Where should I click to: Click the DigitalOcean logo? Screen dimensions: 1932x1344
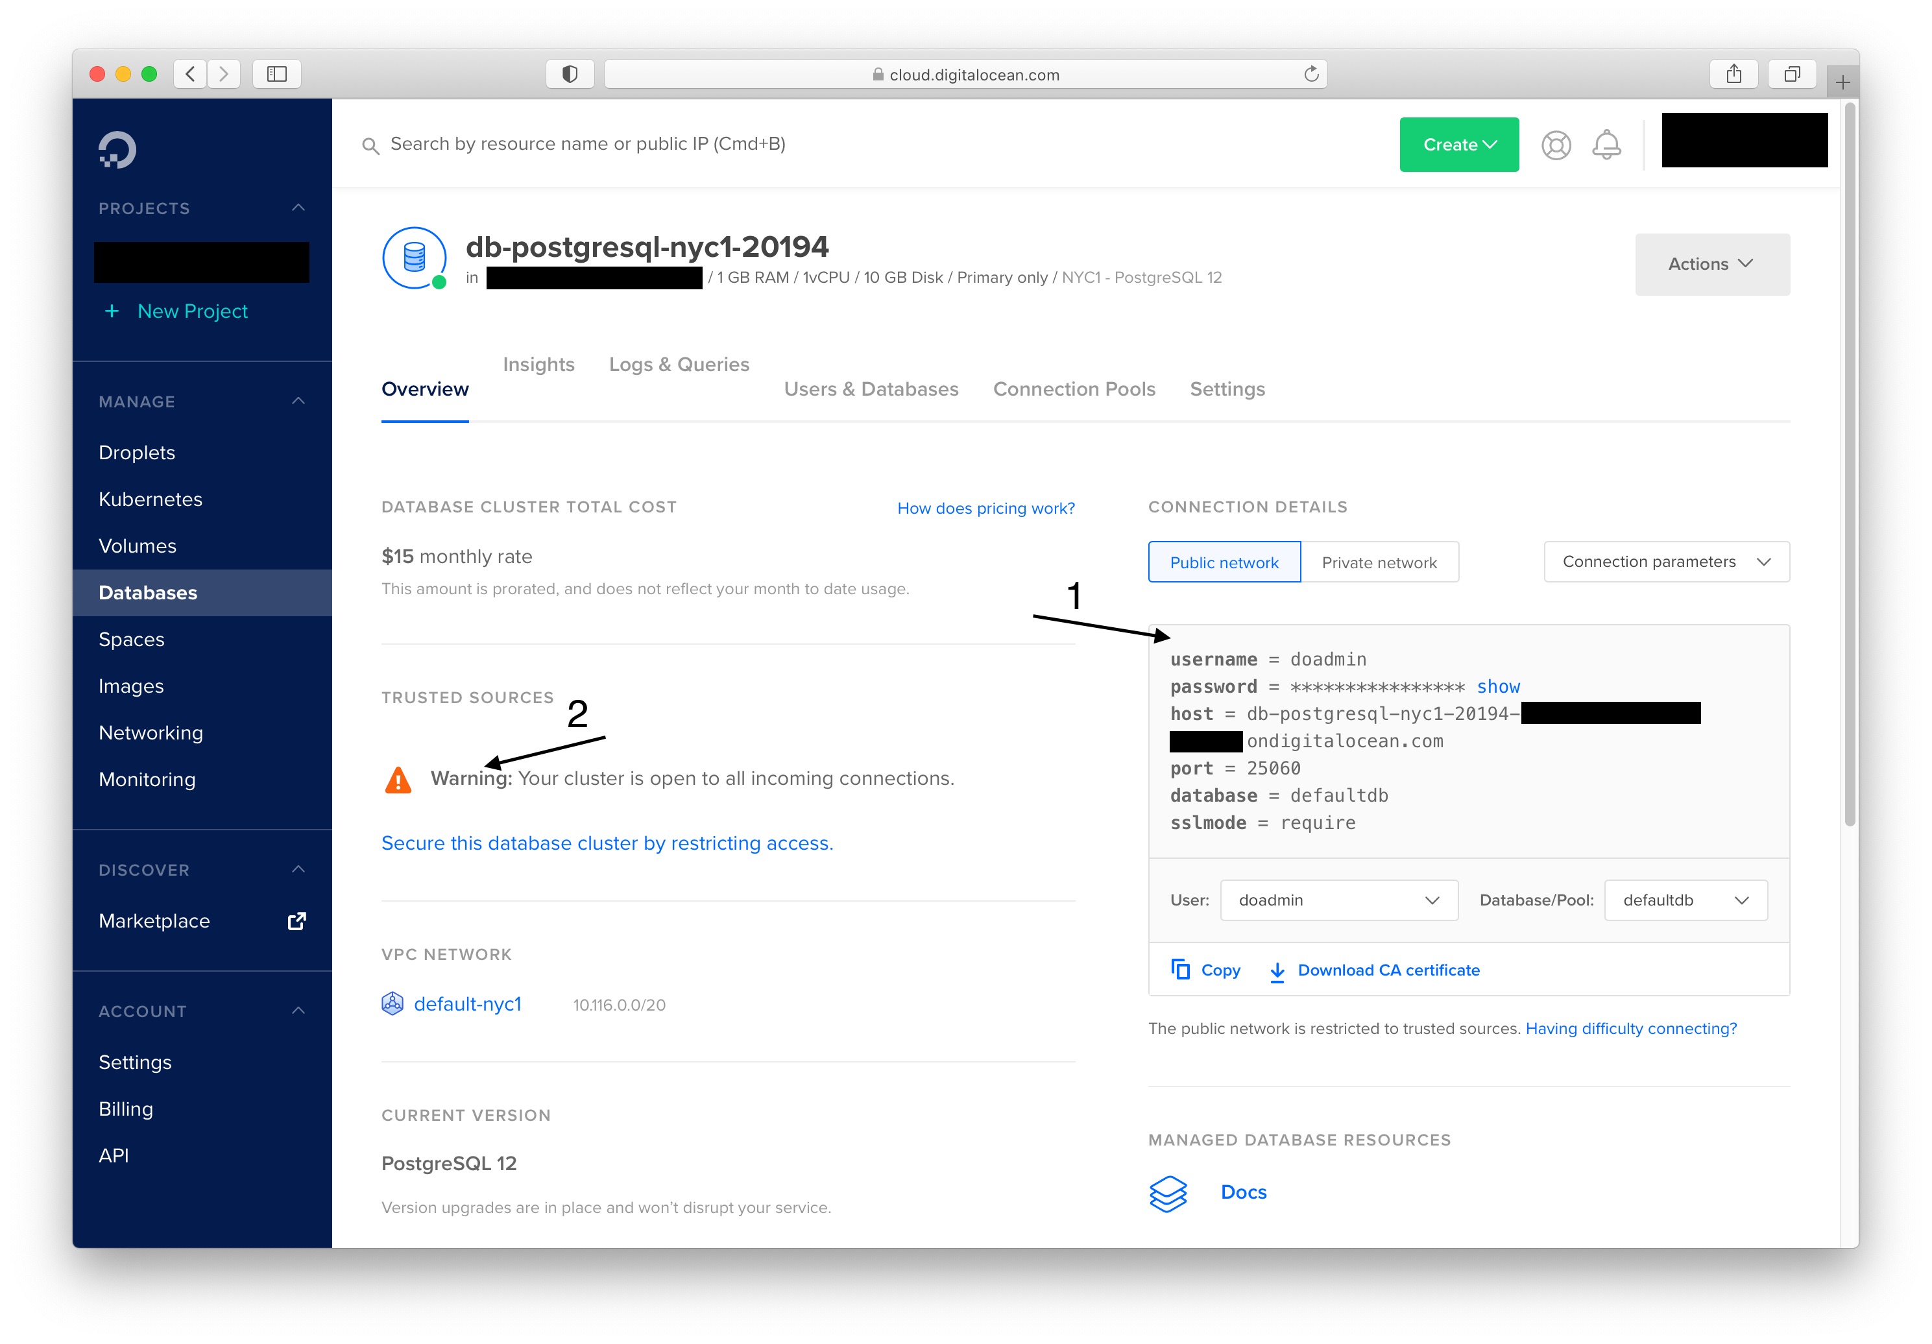point(119,149)
